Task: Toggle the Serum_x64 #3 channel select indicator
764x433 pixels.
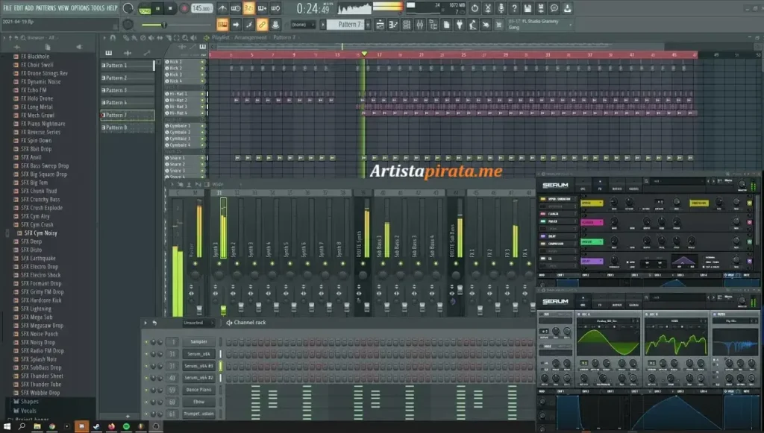Action: click(221, 366)
